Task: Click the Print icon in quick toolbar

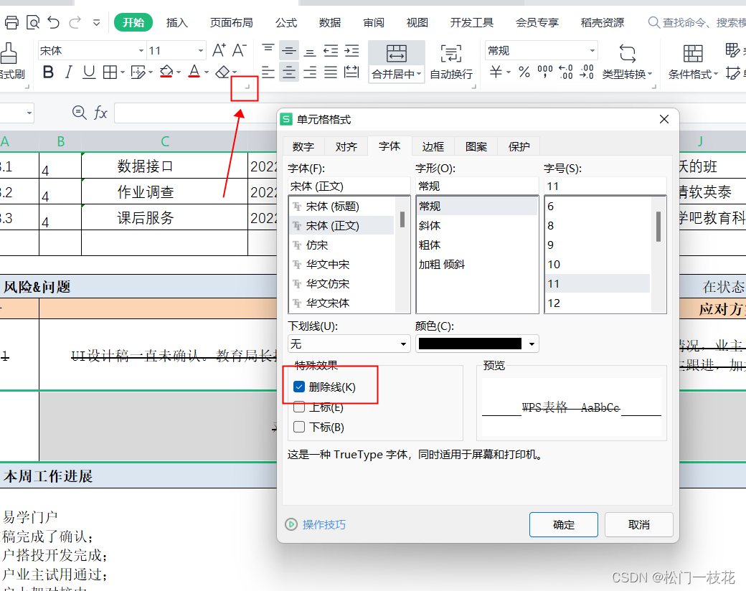Action: pyautogui.click(x=11, y=22)
